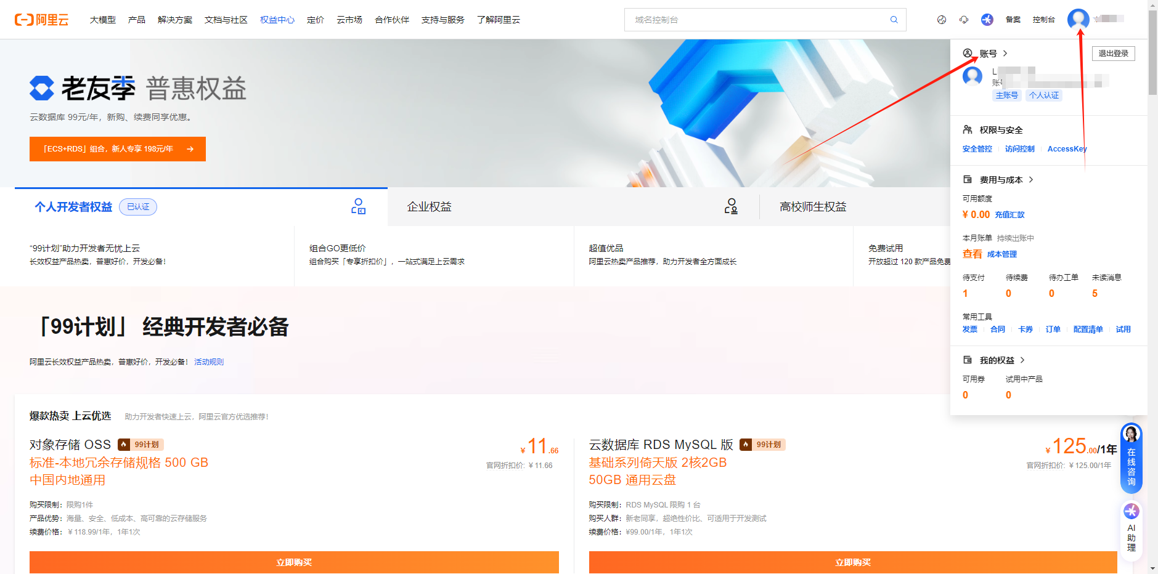Screen dimensions: 1158x574
Task: Click the headset customer support icon
Action: click(x=963, y=19)
